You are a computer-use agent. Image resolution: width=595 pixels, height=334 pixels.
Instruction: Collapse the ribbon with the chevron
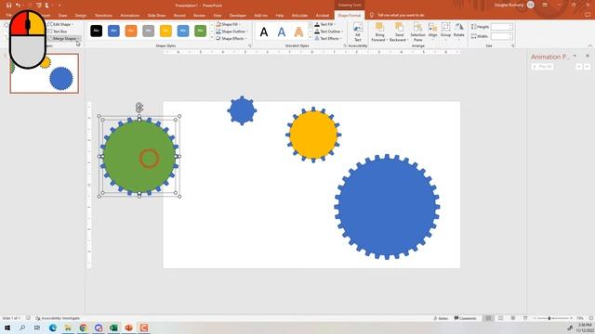(590, 45)
